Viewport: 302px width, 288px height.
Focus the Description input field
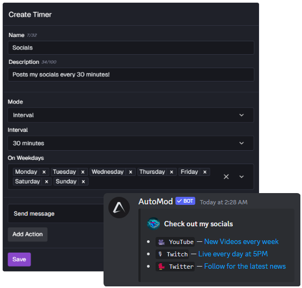(131, 75)
